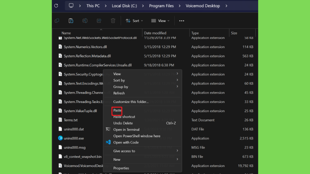Image resolution: width=310 pixels, height=174 pixels.
Task: Click the file icon of unins000.msg
Action: click(60, 147)
